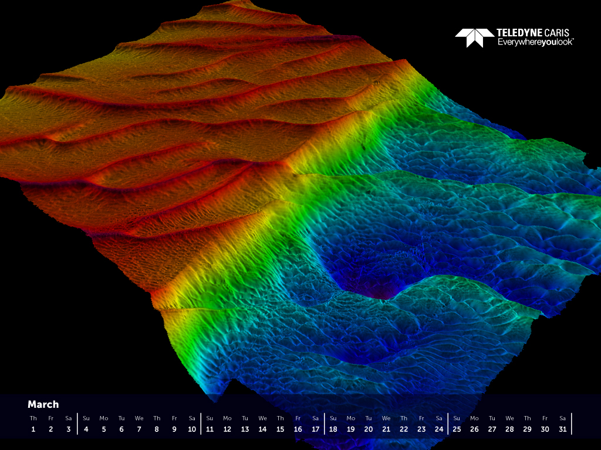Click the We label above date 14
Image resolution: width=601 pixels, height=450 pixels.
262,418
